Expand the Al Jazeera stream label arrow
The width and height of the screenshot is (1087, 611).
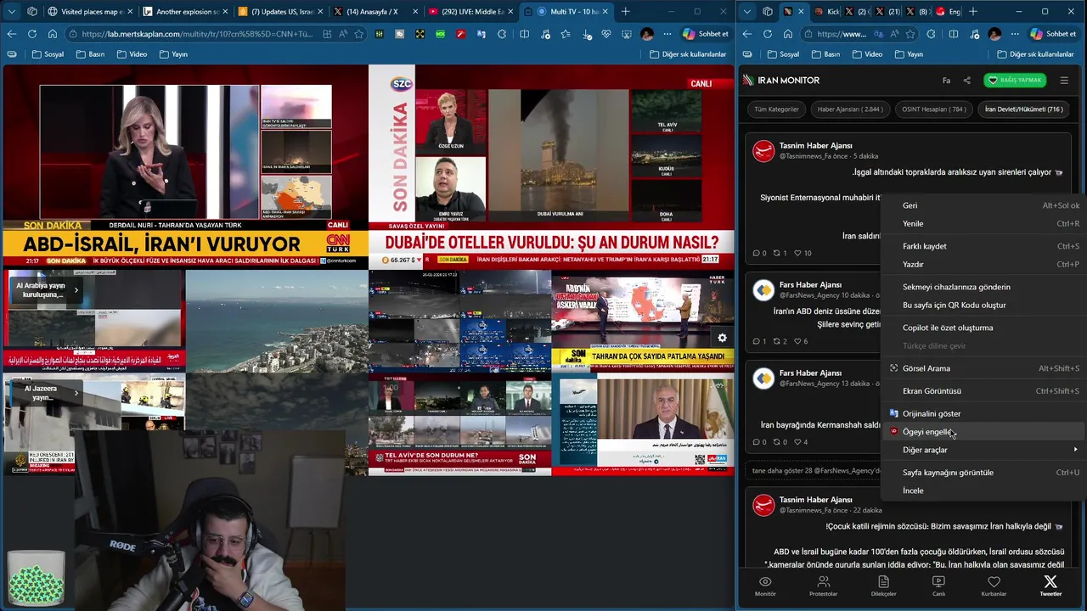(76, 392)
